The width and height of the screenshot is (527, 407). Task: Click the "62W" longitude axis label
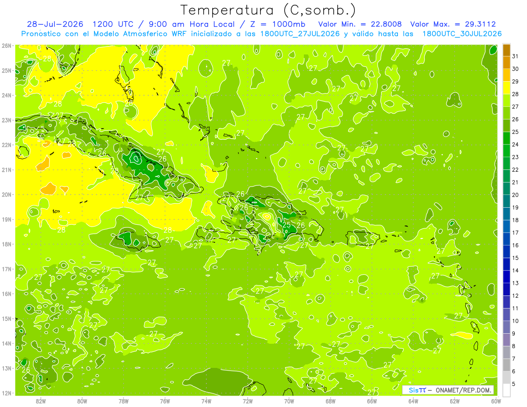coord(455,401)
